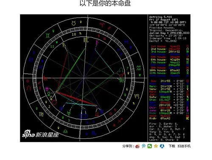This screenshot has height=160, width=212.
Task: Share to Qzone star icon
Action: click(x=156, y=146)
